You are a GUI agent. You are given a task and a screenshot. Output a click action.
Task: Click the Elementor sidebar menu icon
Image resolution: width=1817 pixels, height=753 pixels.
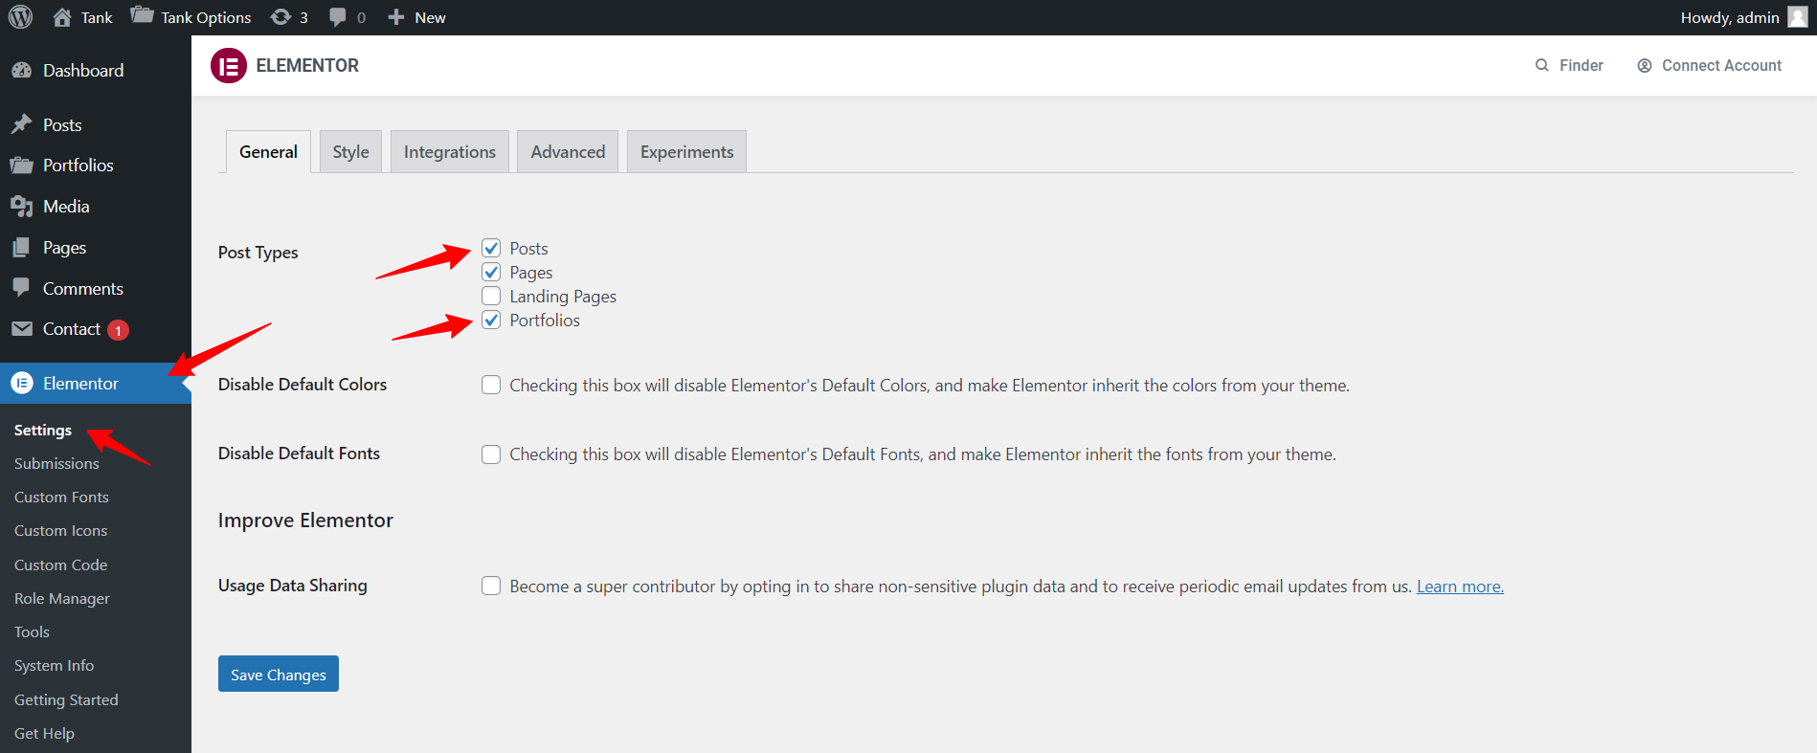pos(21,384)
